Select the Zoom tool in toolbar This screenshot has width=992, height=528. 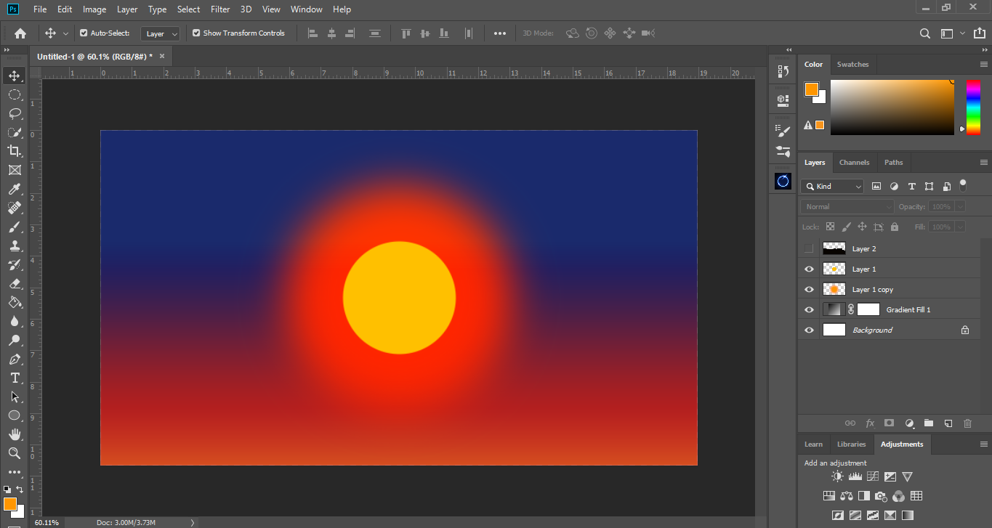pyautogui.click(x=14, y=453)
